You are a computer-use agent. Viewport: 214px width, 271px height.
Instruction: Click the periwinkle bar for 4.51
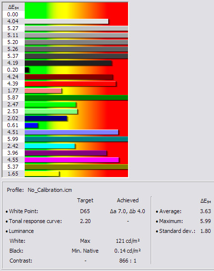71,132
